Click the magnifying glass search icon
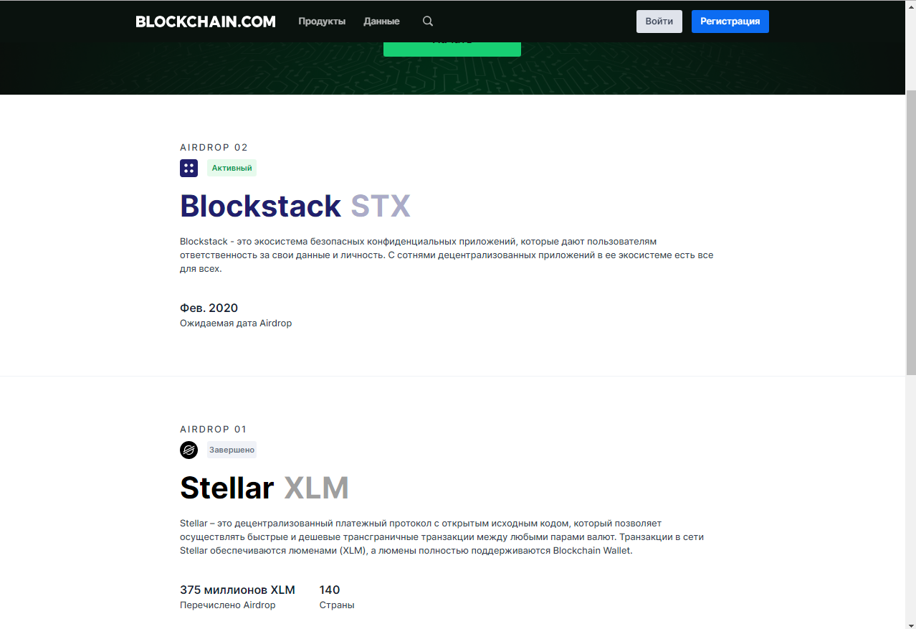The image size is (916, 629). point(428,22)
